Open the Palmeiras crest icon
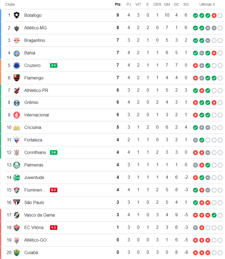 [x=17, y=165]
